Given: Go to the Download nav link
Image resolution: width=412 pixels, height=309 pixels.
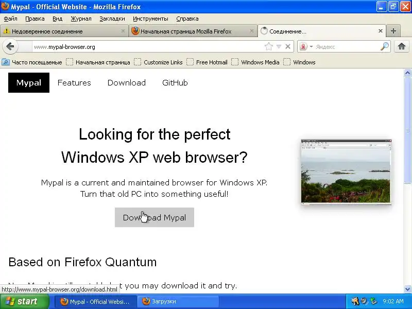Looking at the screenshot, I should tap(126, 82).
